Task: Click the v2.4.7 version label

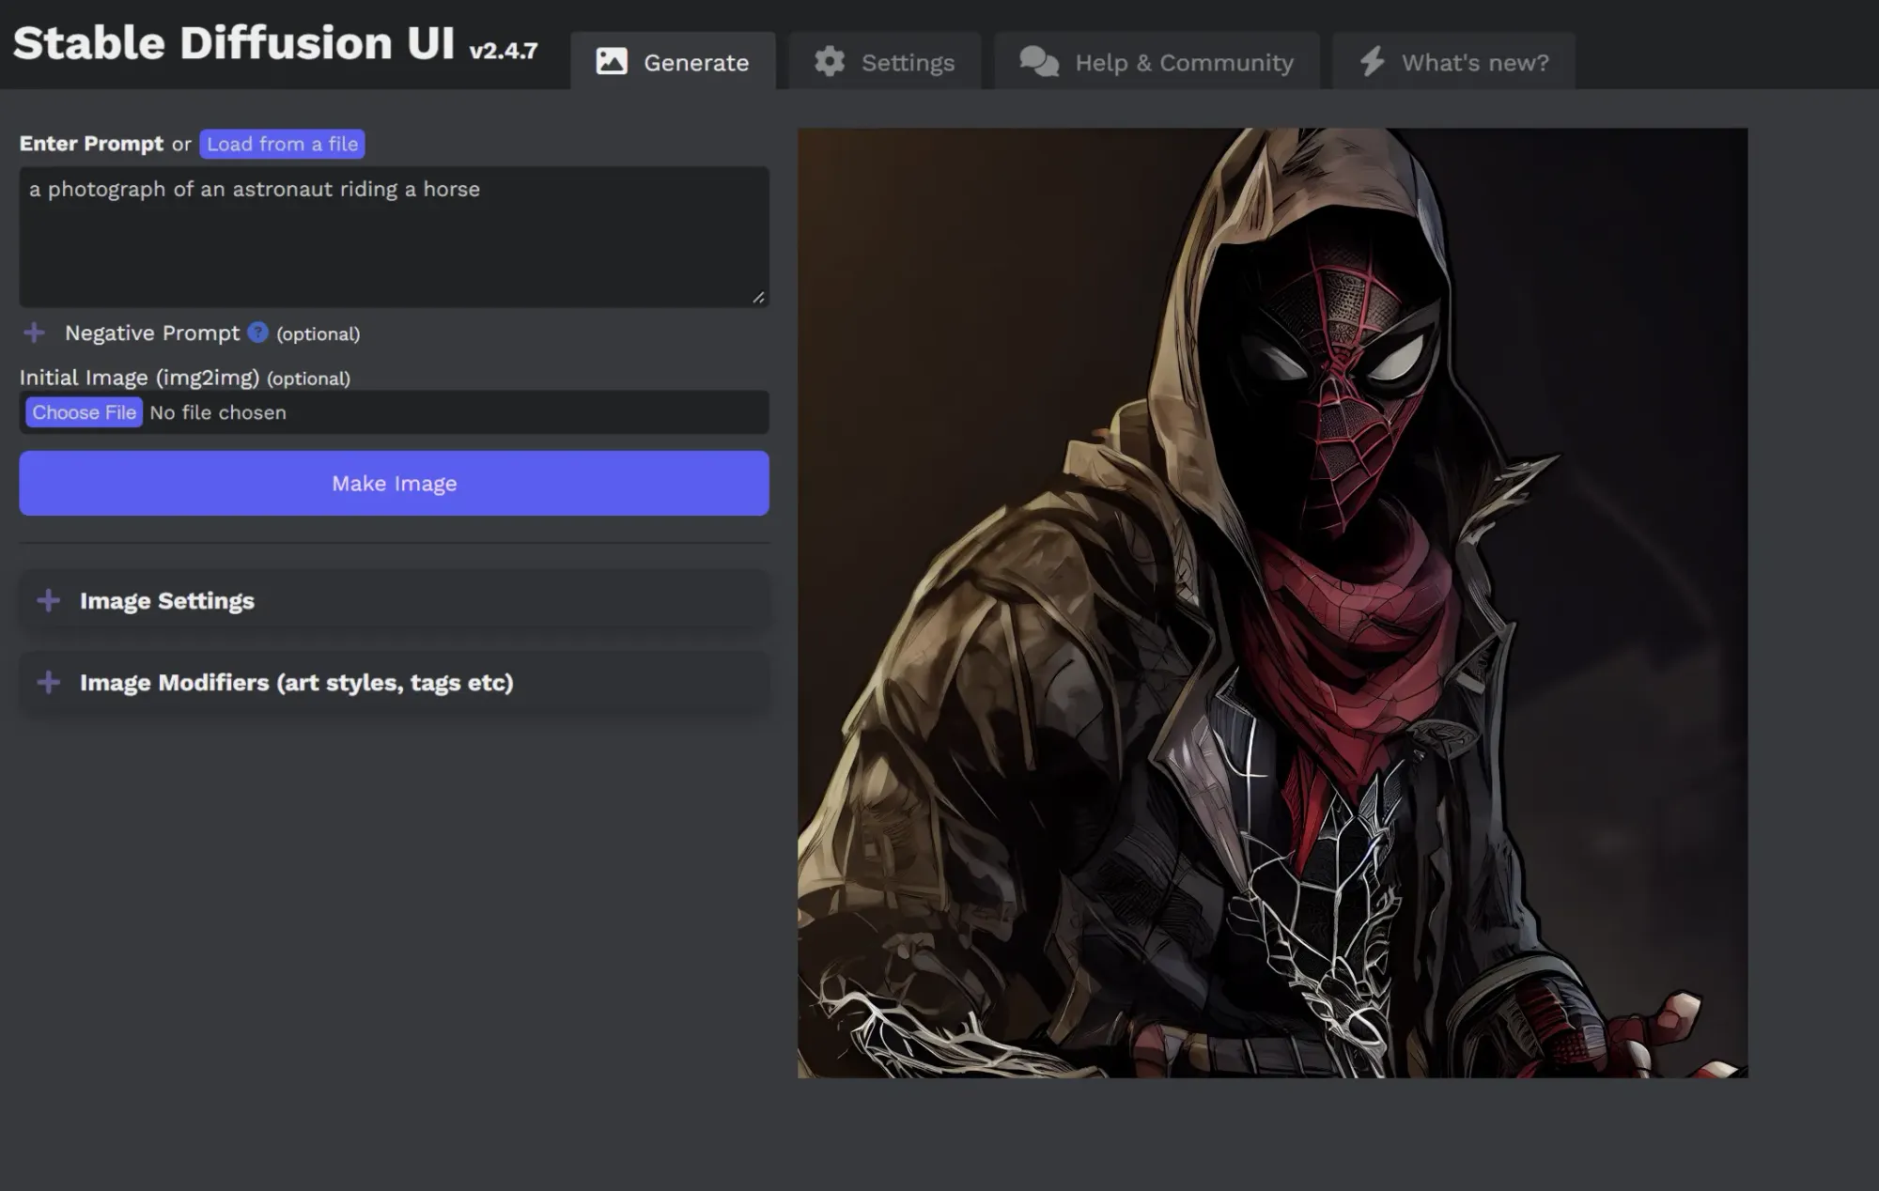Action: point(504,51)
